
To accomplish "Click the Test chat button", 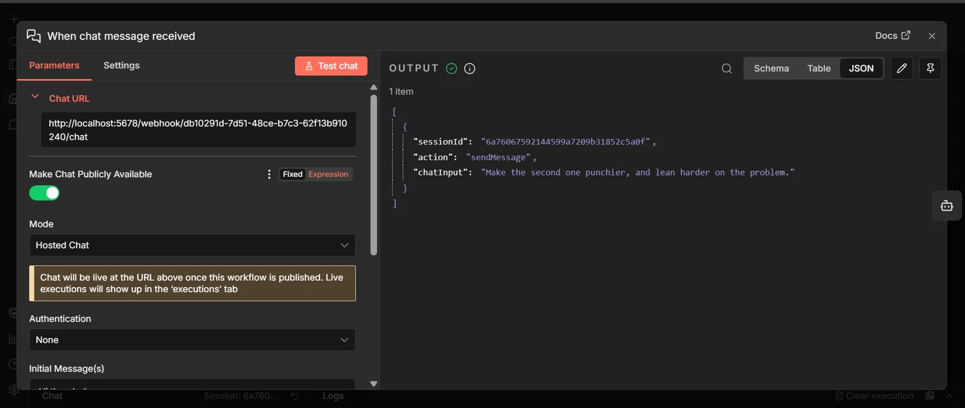I will coord(331,66).
